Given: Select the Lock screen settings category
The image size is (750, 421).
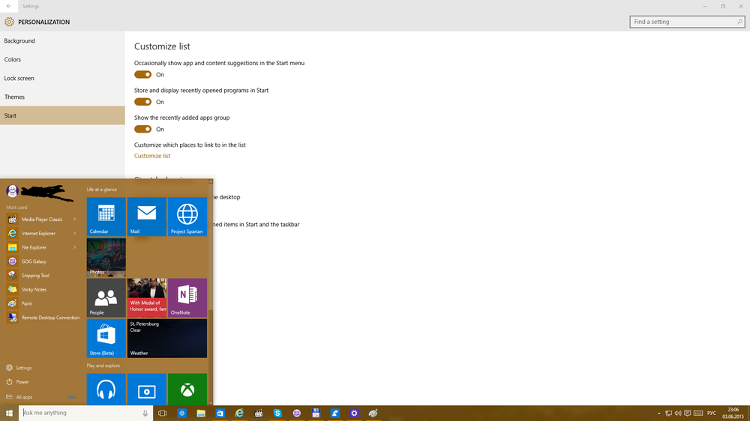Looking at the screenshot, I should [x=19, y=79].
